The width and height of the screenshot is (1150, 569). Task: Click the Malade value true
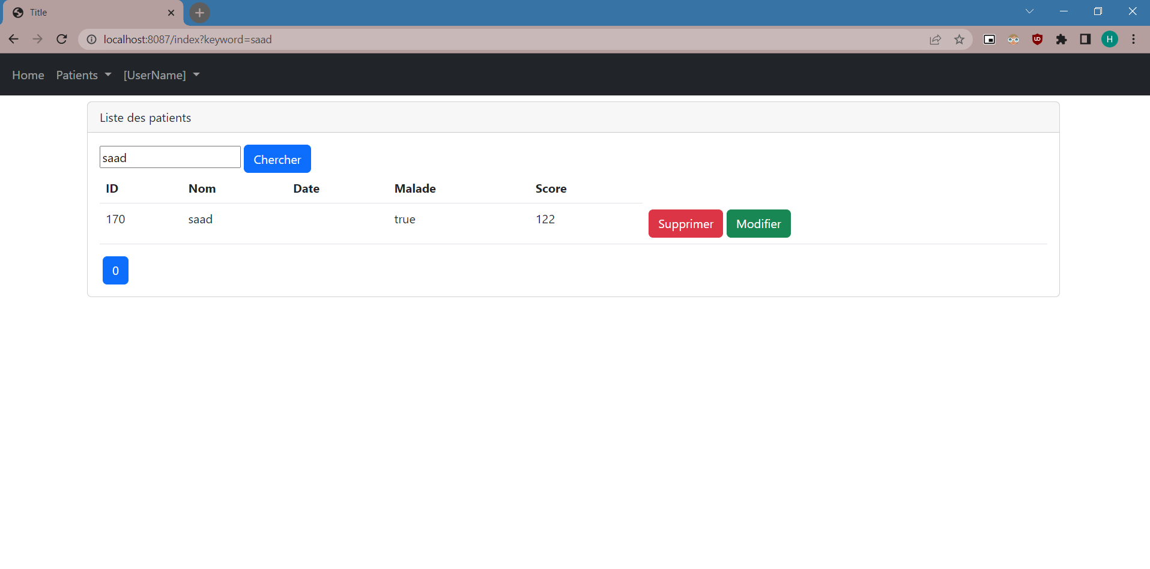coord(405,219)
